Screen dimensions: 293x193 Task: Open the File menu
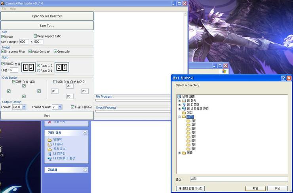click(4, 9)
